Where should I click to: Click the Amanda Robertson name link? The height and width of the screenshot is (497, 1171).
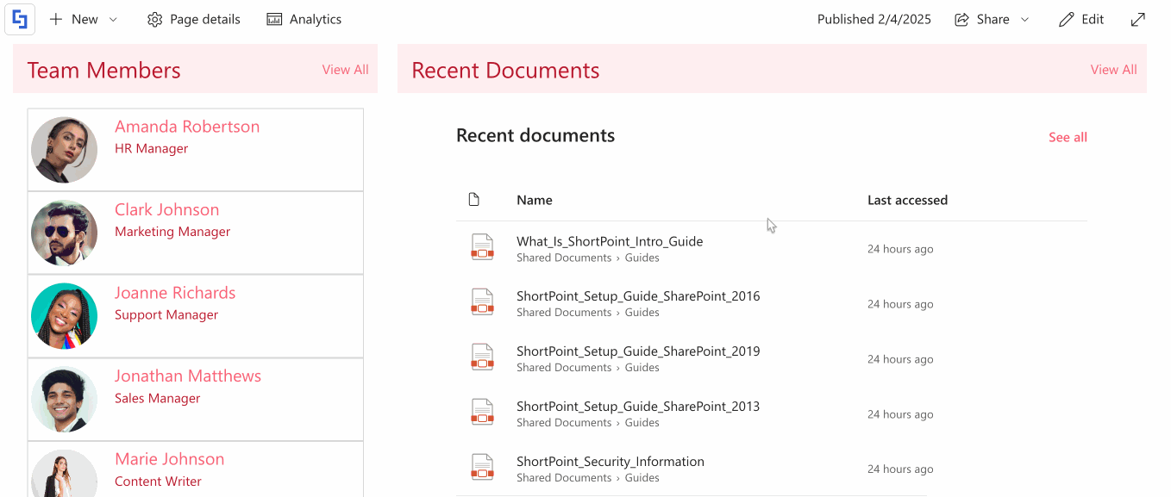(x=187, y=127)
